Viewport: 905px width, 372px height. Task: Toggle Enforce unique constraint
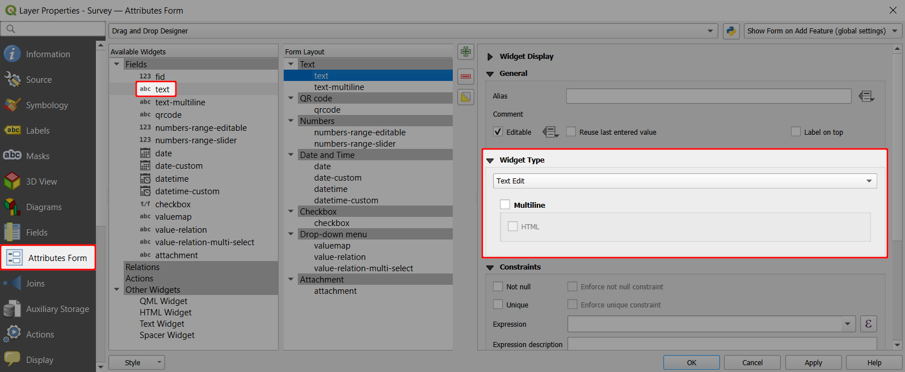[x=573, y=305]
